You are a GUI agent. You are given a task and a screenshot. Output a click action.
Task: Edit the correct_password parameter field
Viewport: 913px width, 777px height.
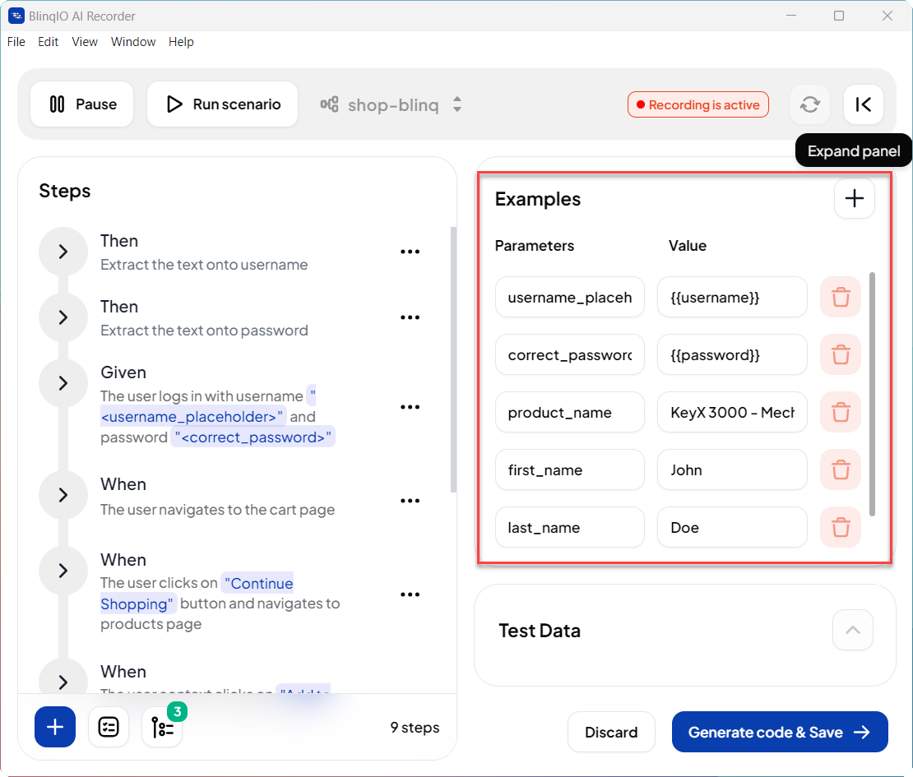point(569,355)
